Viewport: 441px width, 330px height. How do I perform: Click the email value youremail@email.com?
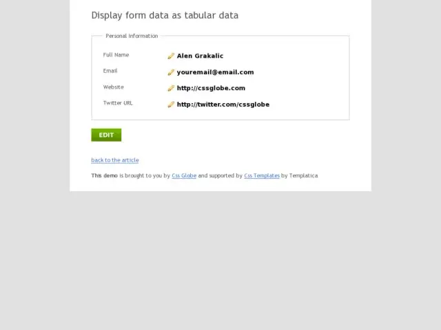click(x=215, y=72)
